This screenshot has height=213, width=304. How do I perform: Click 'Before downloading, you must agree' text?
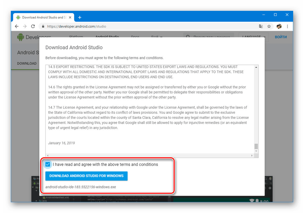104,58
